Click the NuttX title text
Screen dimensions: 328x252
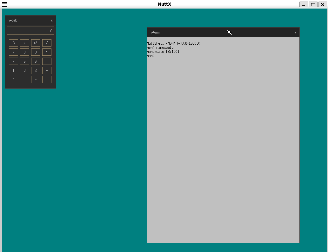[164, 4]
